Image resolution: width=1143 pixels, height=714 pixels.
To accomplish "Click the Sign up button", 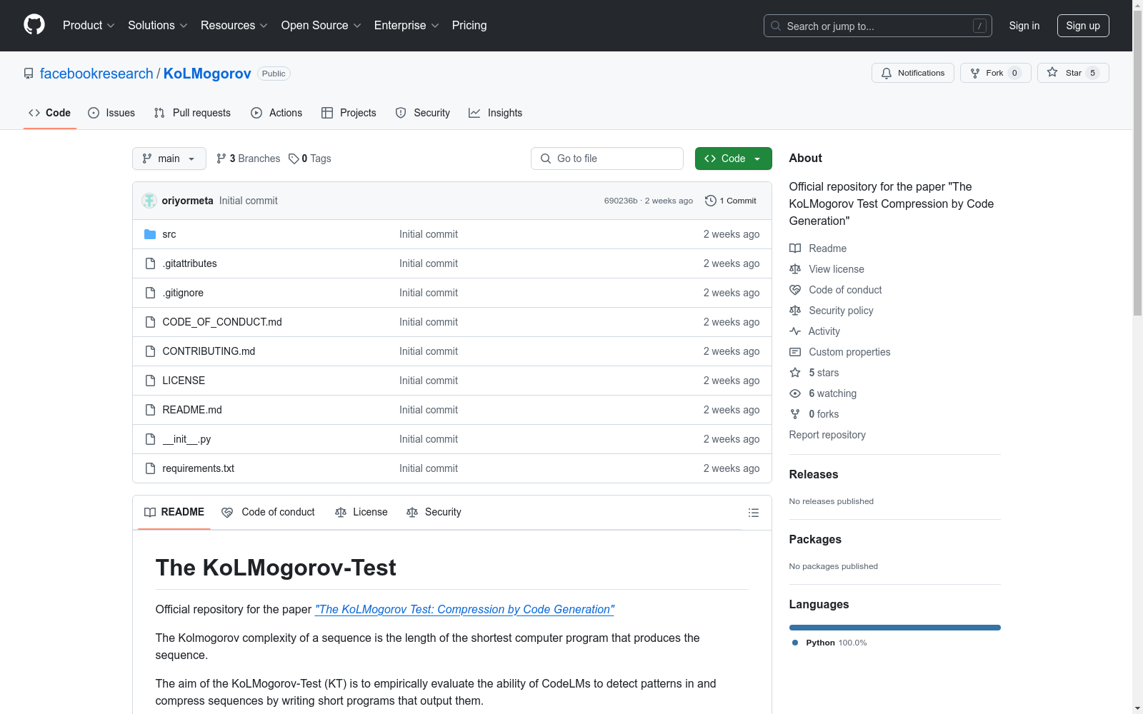I will (x=1083, y=26).
